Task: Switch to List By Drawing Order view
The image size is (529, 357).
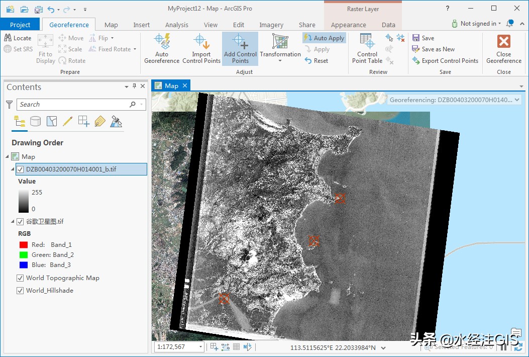Action: point(19,121)
